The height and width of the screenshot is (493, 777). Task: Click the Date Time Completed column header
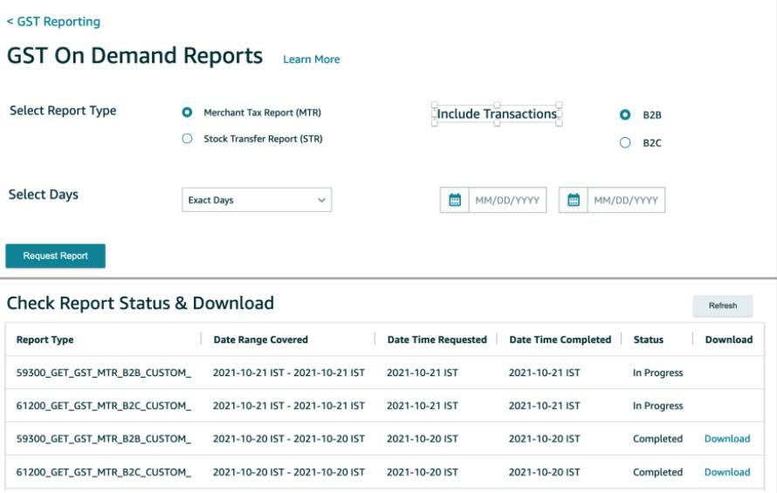[560, 340]
